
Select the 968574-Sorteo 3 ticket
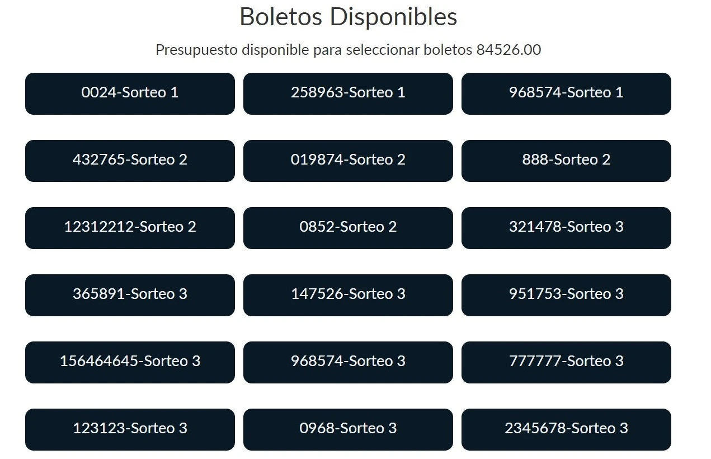click(x=348, y=362)
